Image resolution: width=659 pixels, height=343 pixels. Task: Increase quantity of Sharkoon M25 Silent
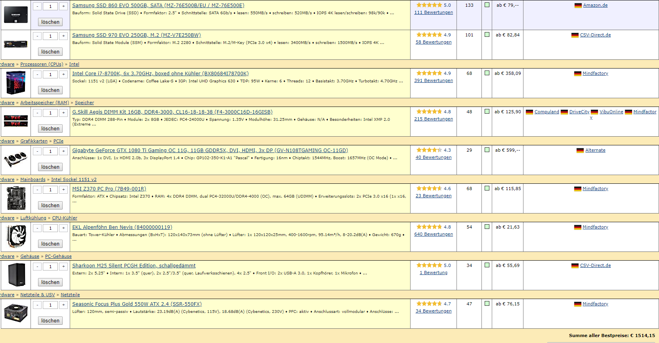[x=63, y=267]
